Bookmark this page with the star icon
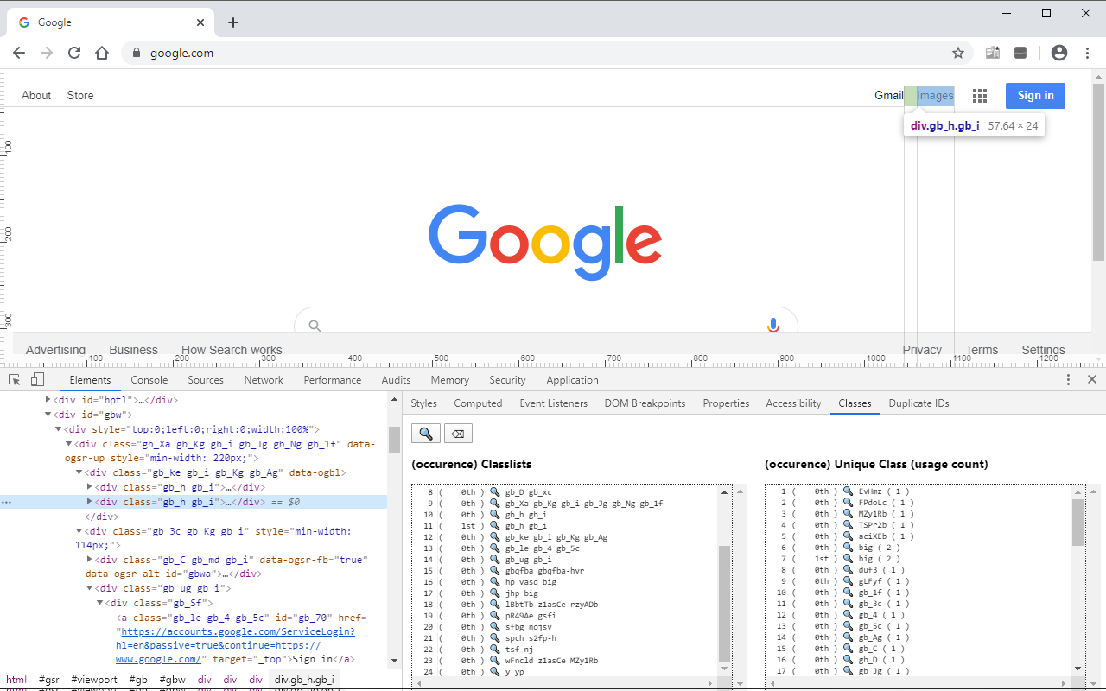Screen dimensions: 1106x691 pyautogui.click(x=958, y=53)
